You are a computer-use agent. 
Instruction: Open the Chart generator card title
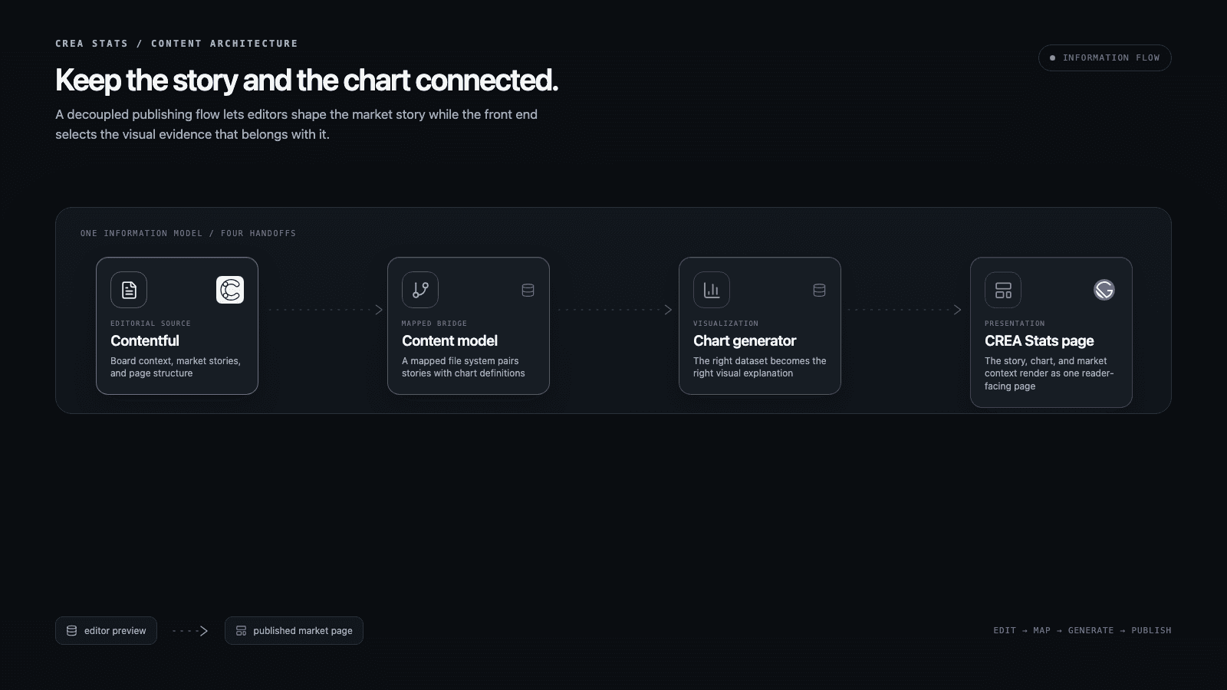745,340
